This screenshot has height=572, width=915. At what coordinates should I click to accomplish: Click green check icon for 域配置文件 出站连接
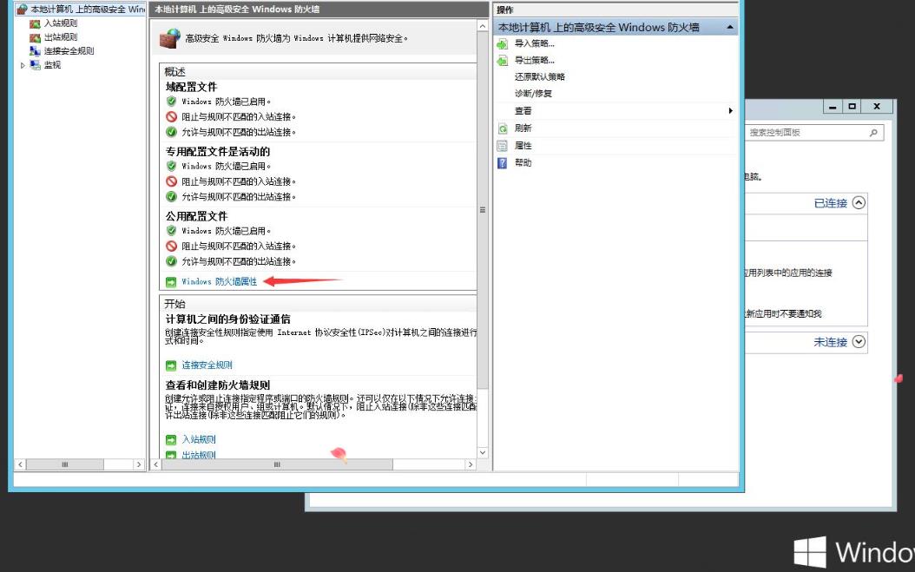pos(171,132)
